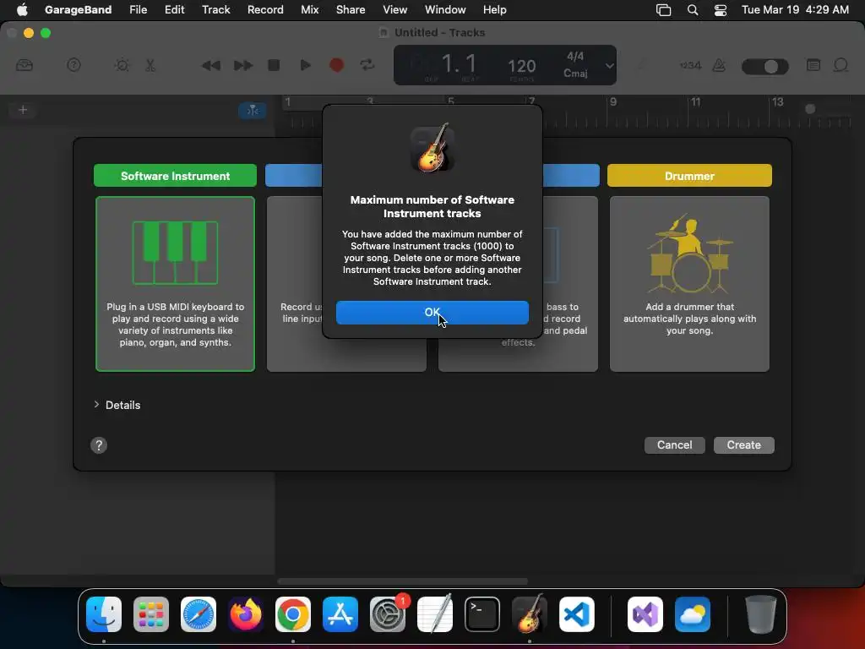Image resolution: width=865 pixels, height=649 pixels.
Task: Click the Stop transport button
Action: coord(274,65)
